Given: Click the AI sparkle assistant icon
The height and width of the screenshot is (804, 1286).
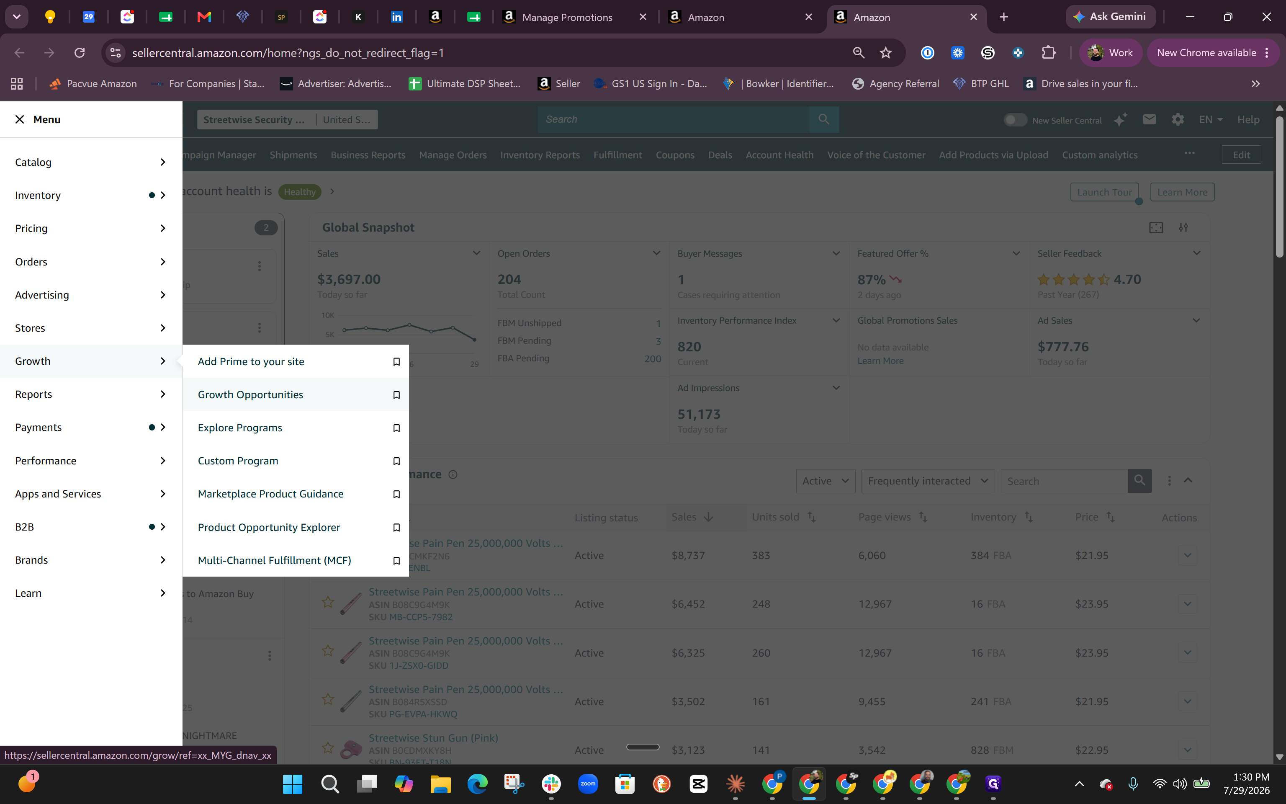Looking at the screenshot, I should tap(1120, 120).
